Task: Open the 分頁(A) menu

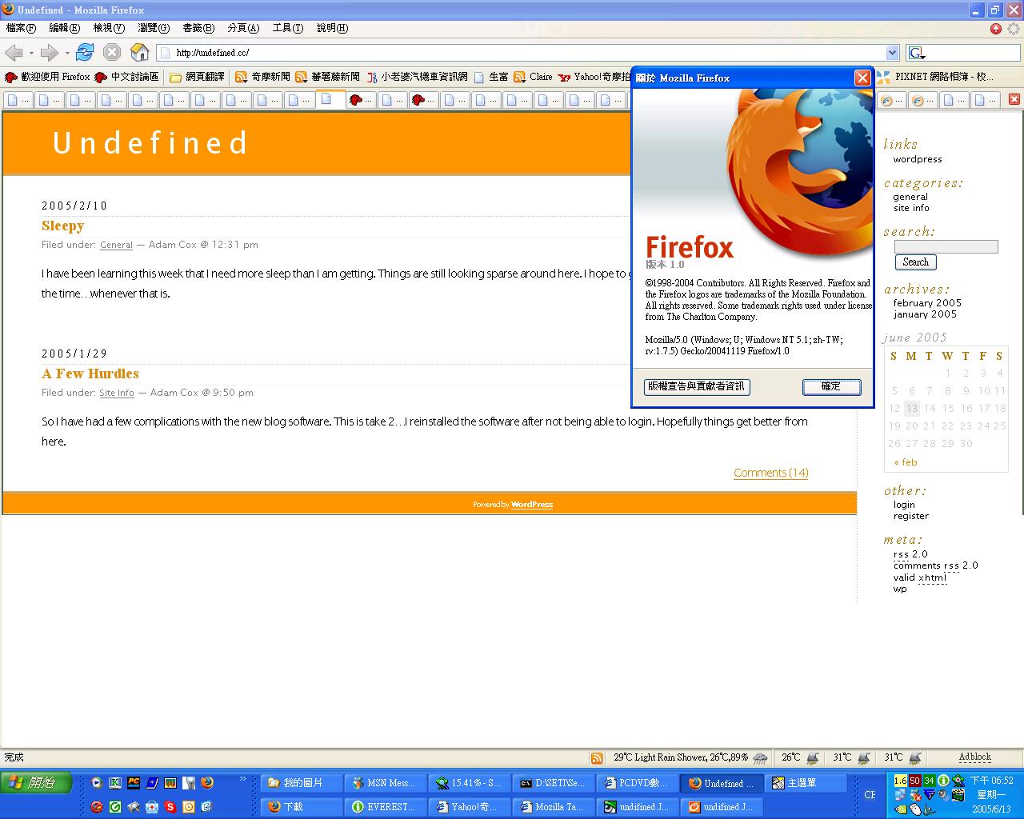Action: click(x=243, y=28)
